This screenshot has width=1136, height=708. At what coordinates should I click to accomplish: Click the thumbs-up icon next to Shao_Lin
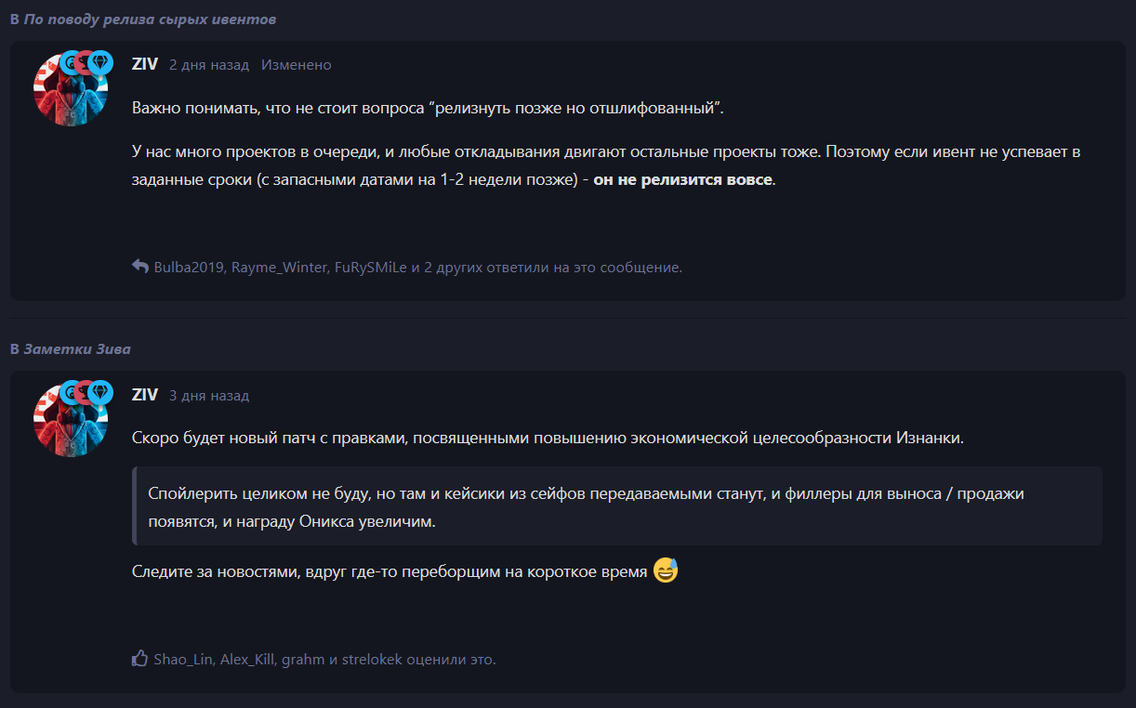pyautogui.click(x=140, y=659)
